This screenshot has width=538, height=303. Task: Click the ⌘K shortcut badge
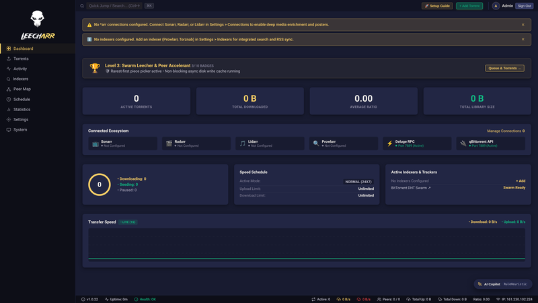[149, 6]
